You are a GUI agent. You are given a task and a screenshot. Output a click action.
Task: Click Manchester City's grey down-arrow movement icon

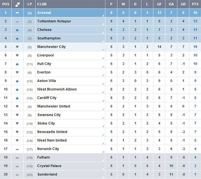click(x=17, y=47)
